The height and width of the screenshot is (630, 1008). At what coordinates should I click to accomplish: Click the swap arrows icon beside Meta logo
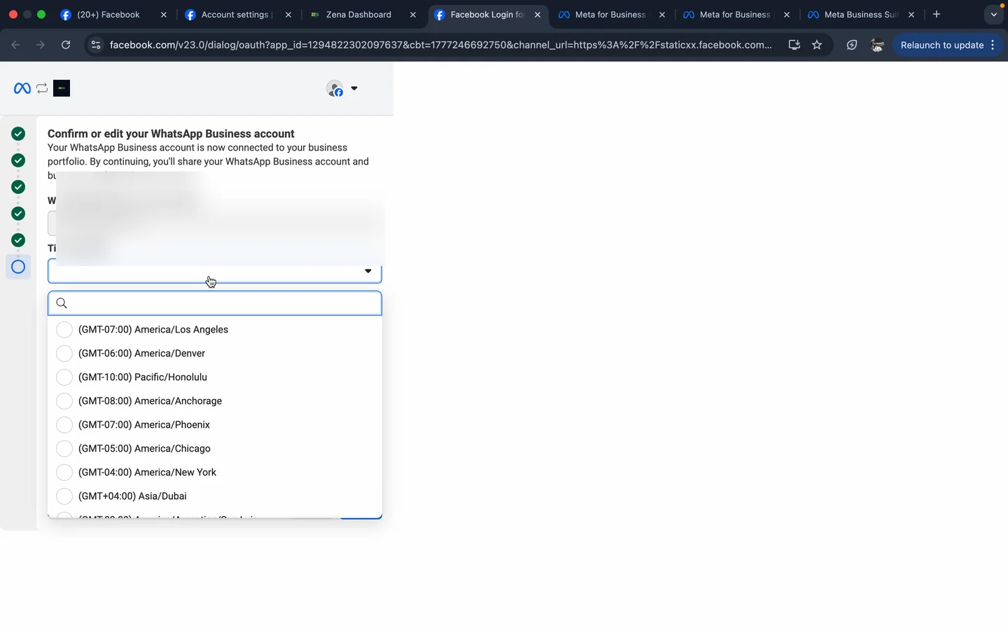[42, 88]
